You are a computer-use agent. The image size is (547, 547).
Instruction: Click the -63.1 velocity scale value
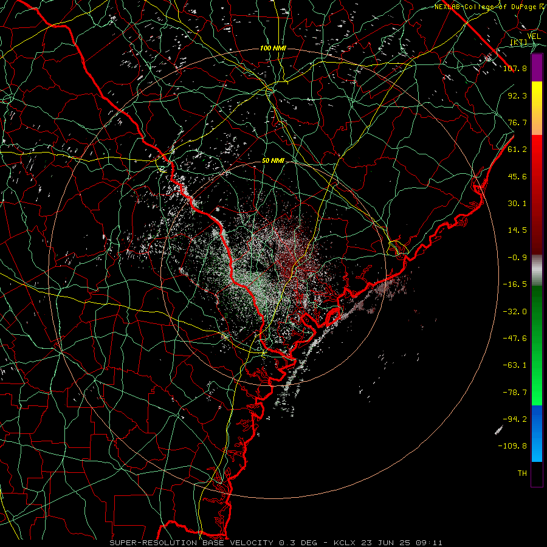[515, 365]
